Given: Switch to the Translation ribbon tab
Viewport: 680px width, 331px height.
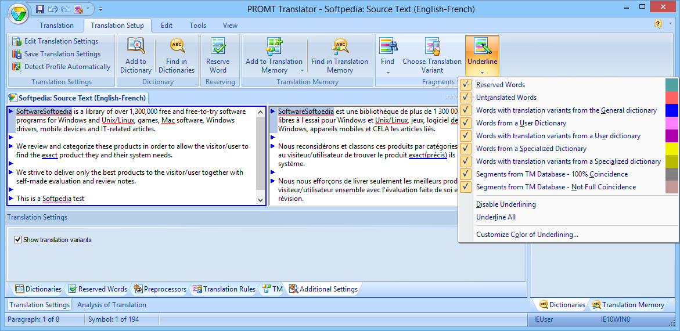Looking at the screenshot, I should coord(57,25).
